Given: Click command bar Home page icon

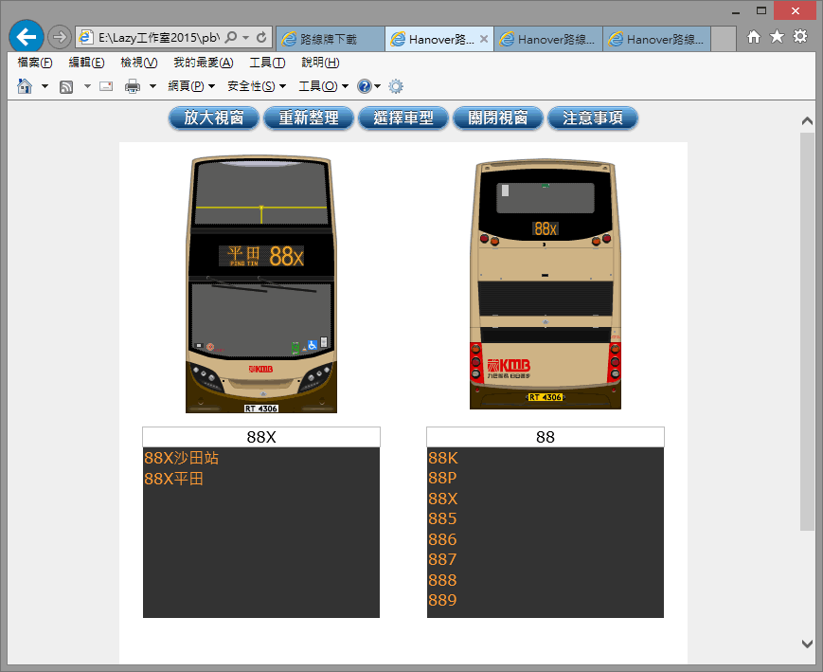Looking at the screenshot, I should coord(25,86).
